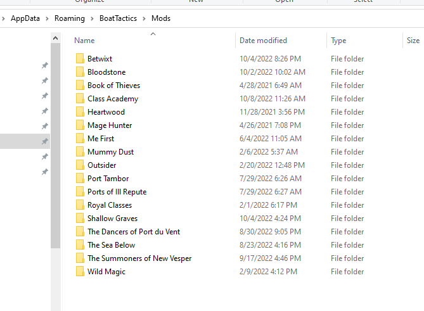Expand the chevron after BoatTactics in address bar
Image resolution: width=424 pixels, height=311 pixels.
pyautogui.click(x=144, y=18)
